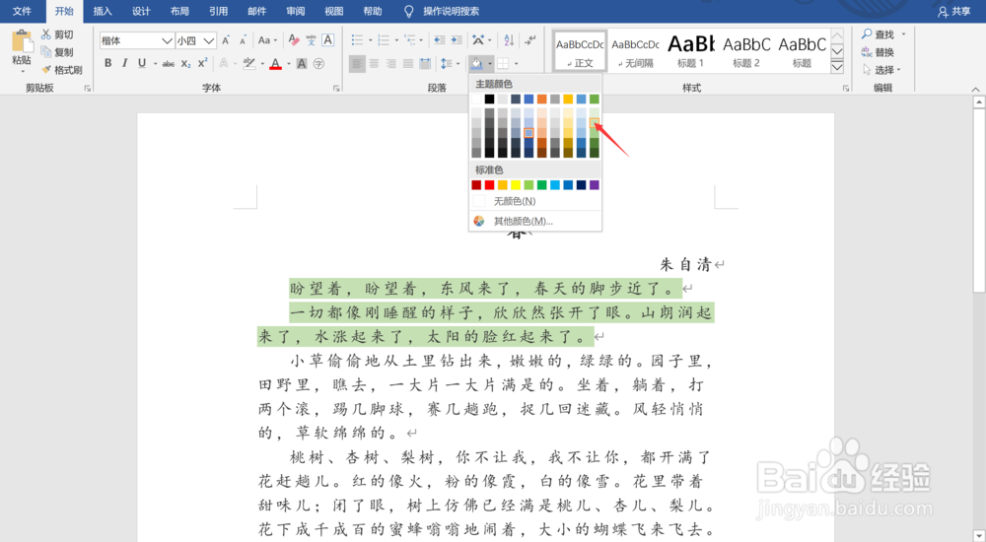The width and height of the screenshot is (986, 542).
Task: Click the Paste (粘贴) clipboard icon
Action: click(22, 40)
